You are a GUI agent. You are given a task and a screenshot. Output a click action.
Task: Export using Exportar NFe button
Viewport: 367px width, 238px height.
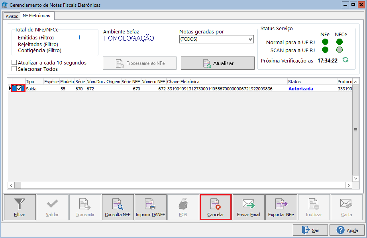click(x=281, y=207)
